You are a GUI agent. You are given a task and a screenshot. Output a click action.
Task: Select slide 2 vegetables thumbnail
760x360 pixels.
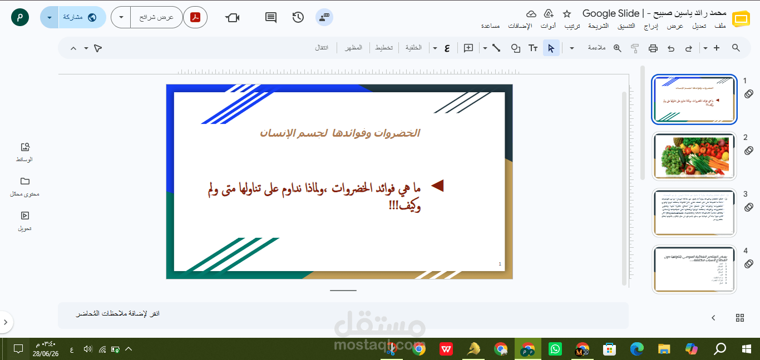pos(694,157)
